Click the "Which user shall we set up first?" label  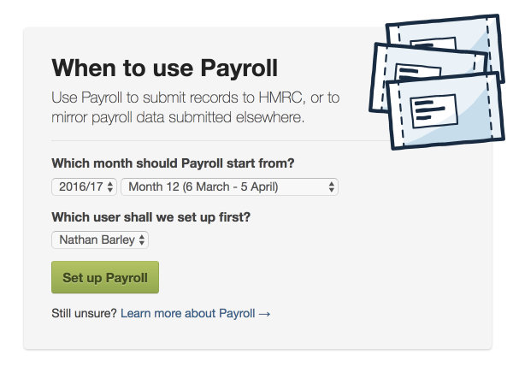pyautogui.click(x=150, y=217)
